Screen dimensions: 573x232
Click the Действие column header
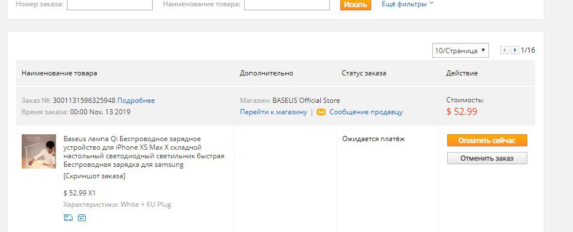coord(462,73)
